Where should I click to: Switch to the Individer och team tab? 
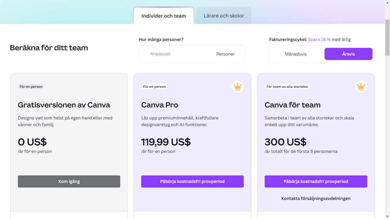(x=163, y=15)
